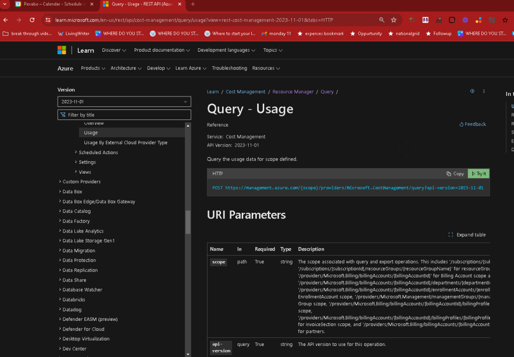Expand the Databricks tree node
This screenshot has width=514, height=357.
click(60, 299)
